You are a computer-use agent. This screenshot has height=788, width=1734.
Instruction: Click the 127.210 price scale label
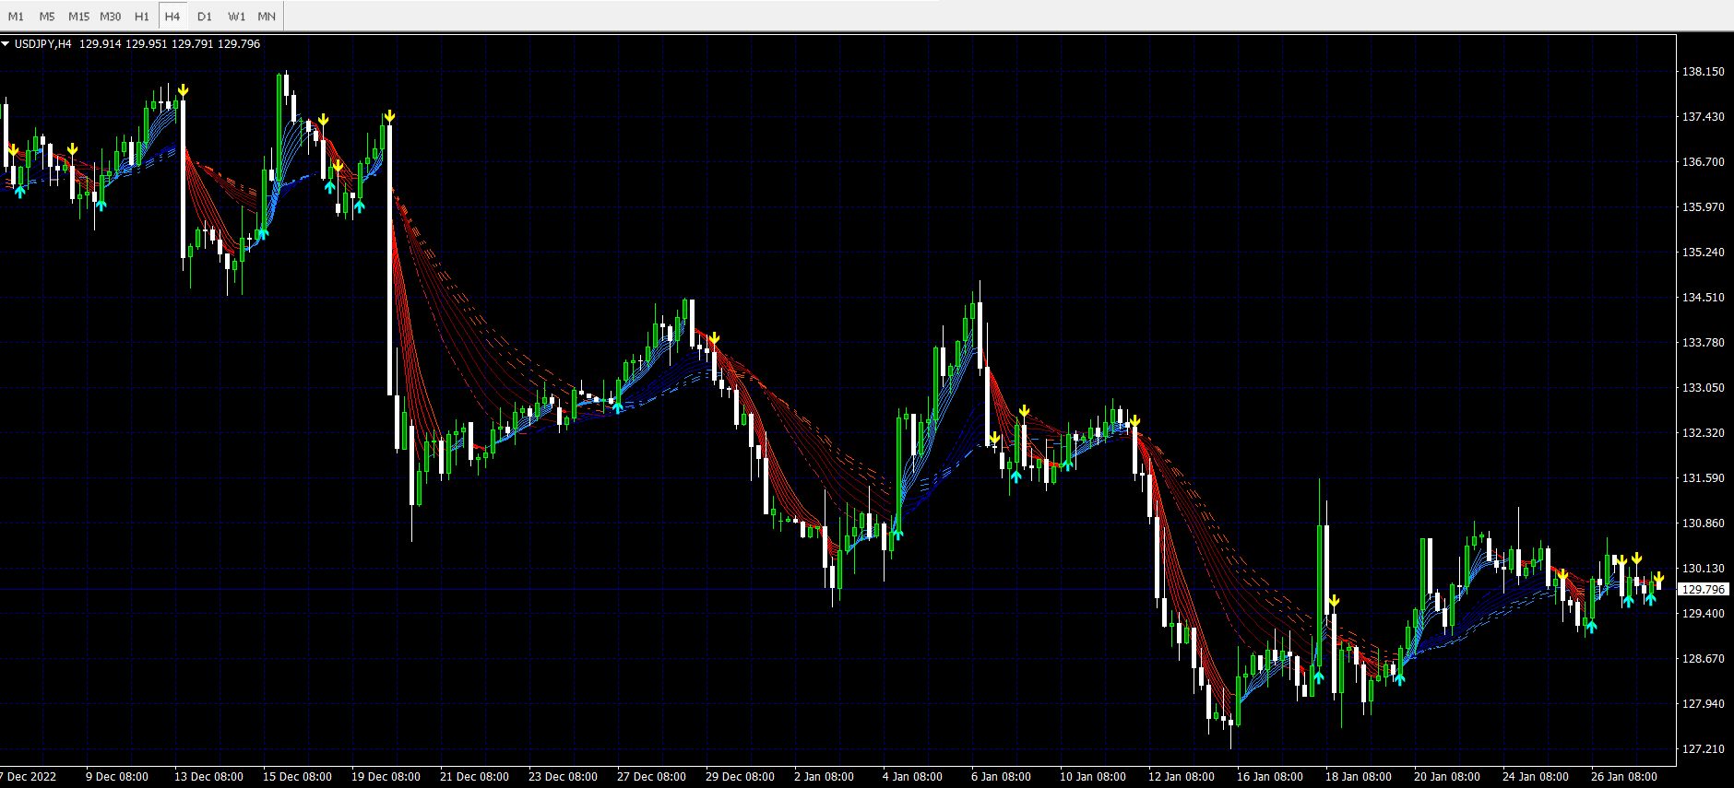tap(1703, 748)
